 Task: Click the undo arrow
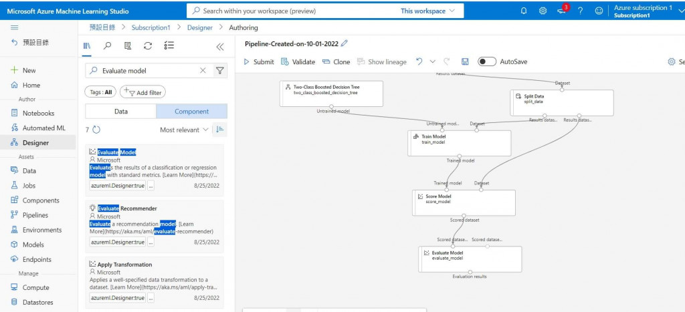(x=419, y=61)
